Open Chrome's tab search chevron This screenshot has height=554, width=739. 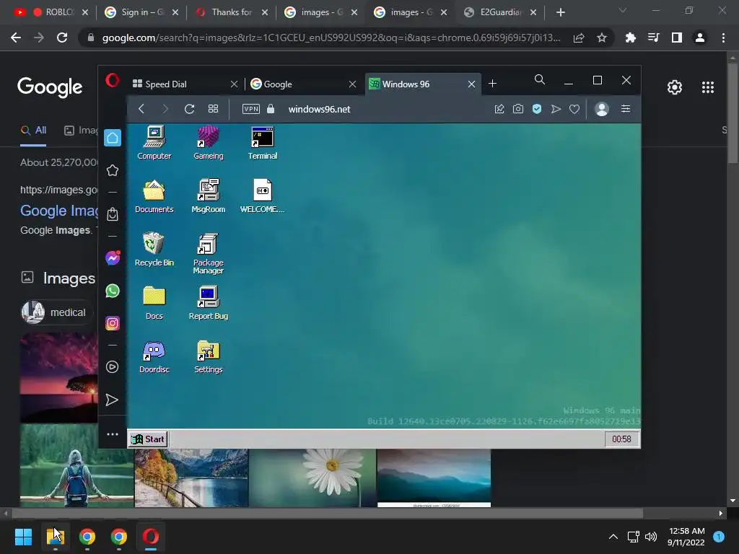click(623, 10)
